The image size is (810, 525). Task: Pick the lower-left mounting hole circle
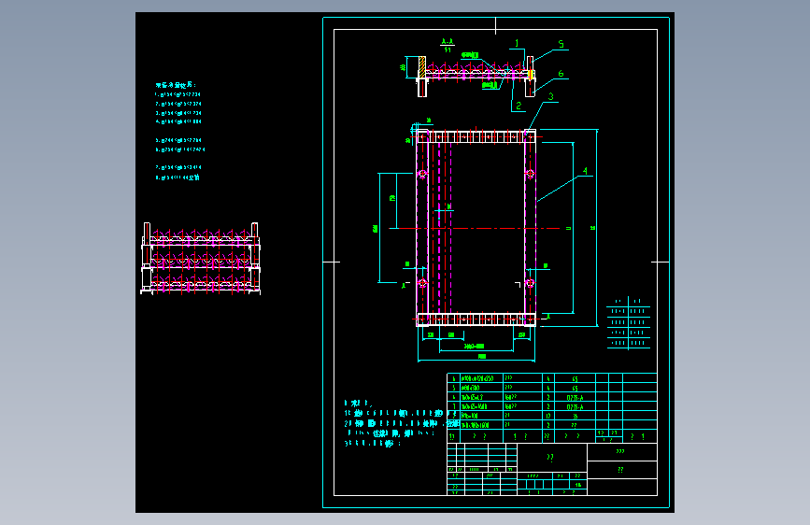click(422, 283)
